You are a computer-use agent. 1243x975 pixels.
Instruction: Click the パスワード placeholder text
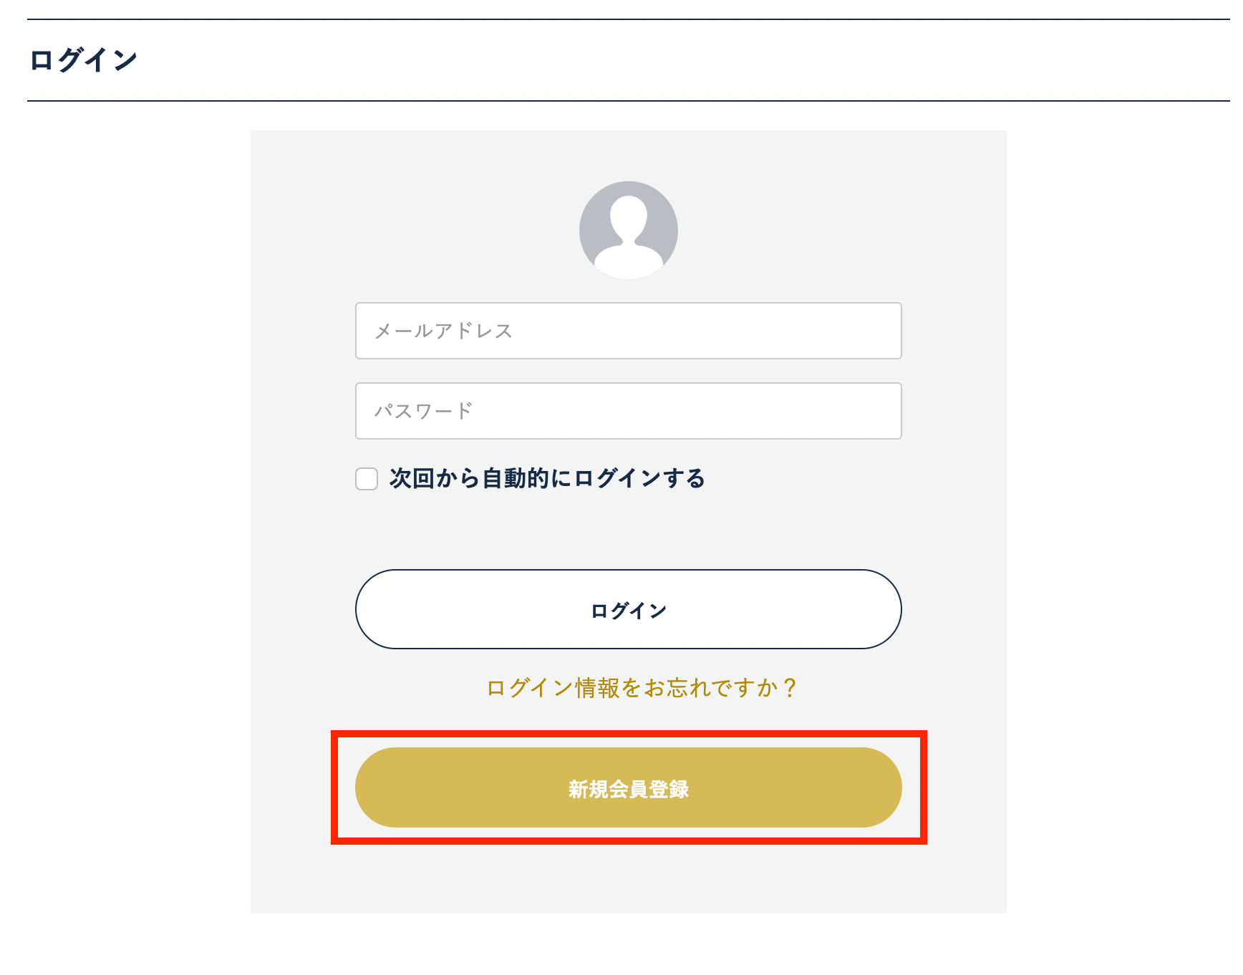click(423, 411)
